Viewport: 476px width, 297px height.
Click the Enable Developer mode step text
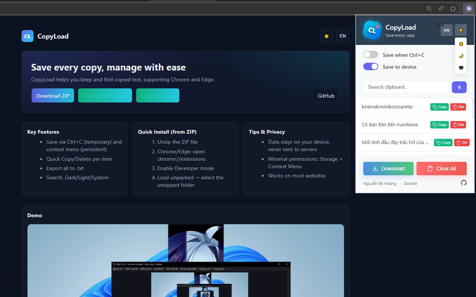point(186,168)
